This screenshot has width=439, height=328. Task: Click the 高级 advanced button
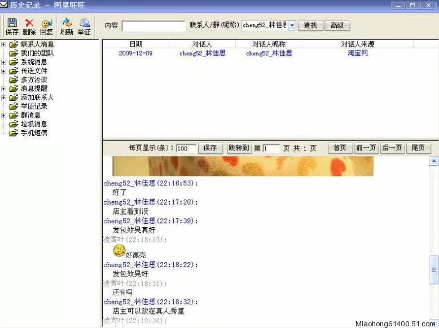click(337, 25)
